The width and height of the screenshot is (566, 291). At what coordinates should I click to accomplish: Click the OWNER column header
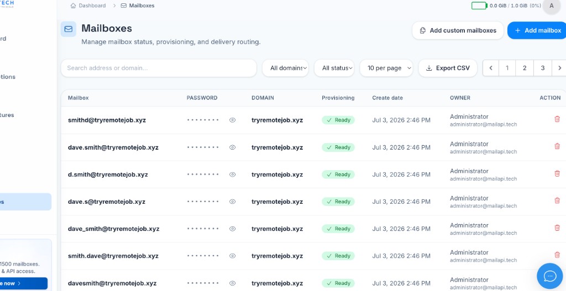tap(460, 98)
